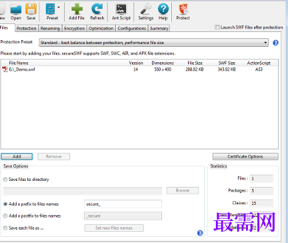288x243 pixels.
Task: Expand the Preset toolbar dropdown arrow
Action: 59,7
